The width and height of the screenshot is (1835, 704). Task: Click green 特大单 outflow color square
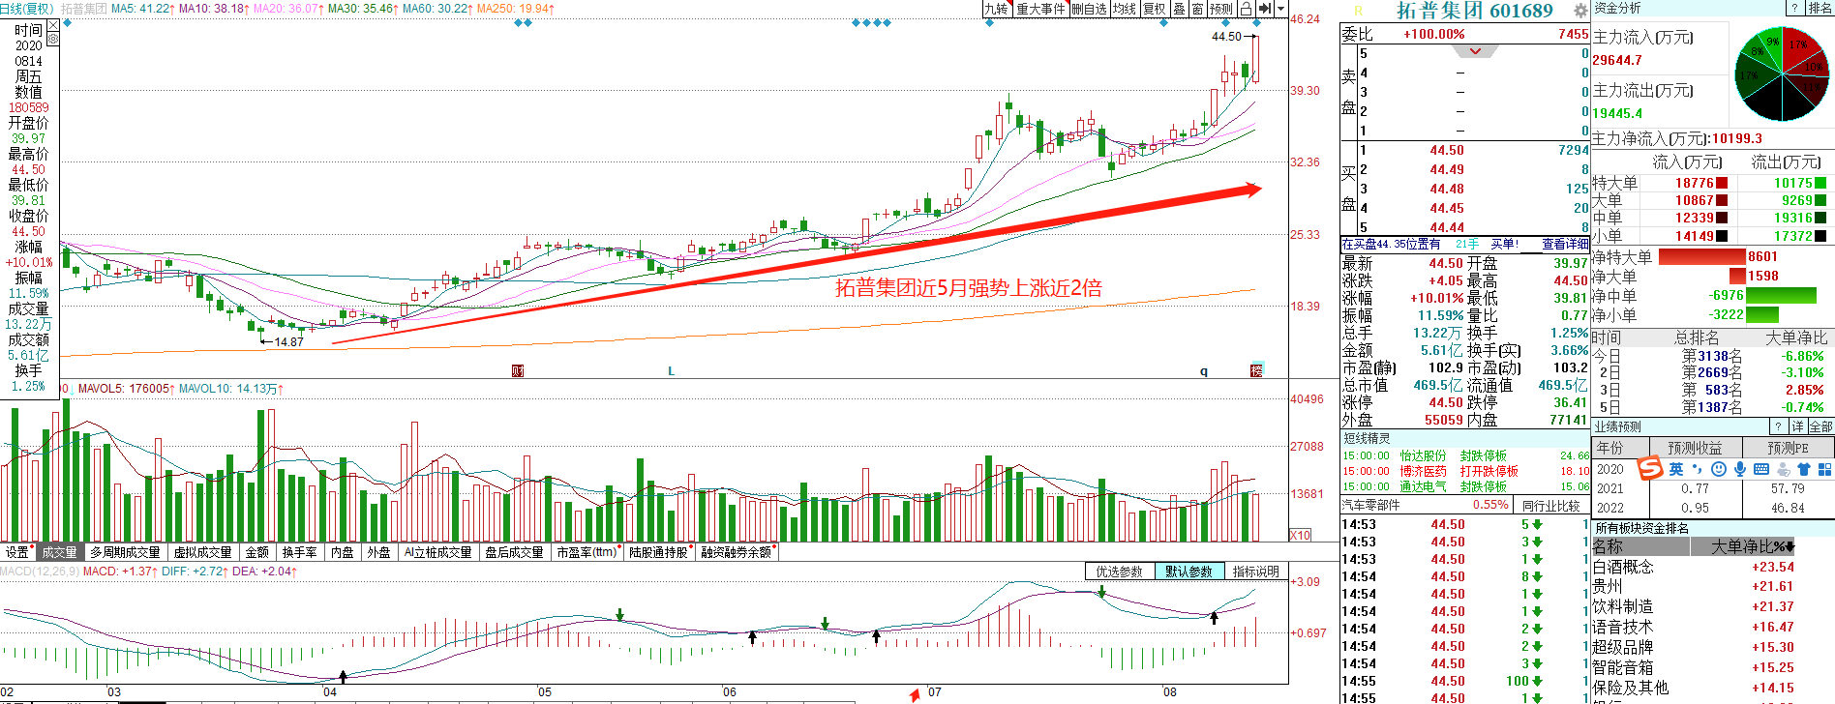point(1820,183)
